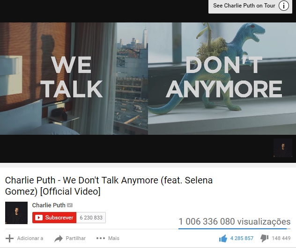Click the like count 4 285 857
The image size is (296, 248).
(242, 238)
